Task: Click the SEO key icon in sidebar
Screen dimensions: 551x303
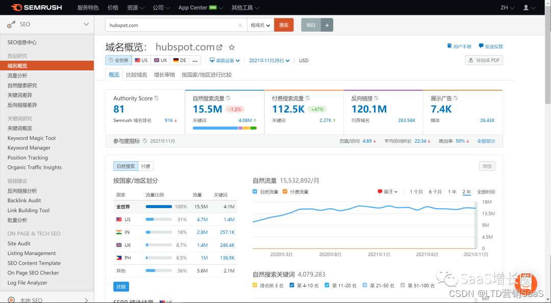Action: (11, 24)
